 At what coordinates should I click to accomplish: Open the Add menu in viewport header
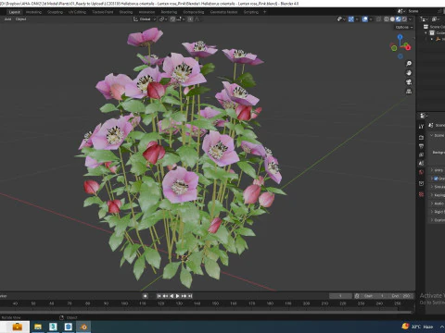pos(7,19)
